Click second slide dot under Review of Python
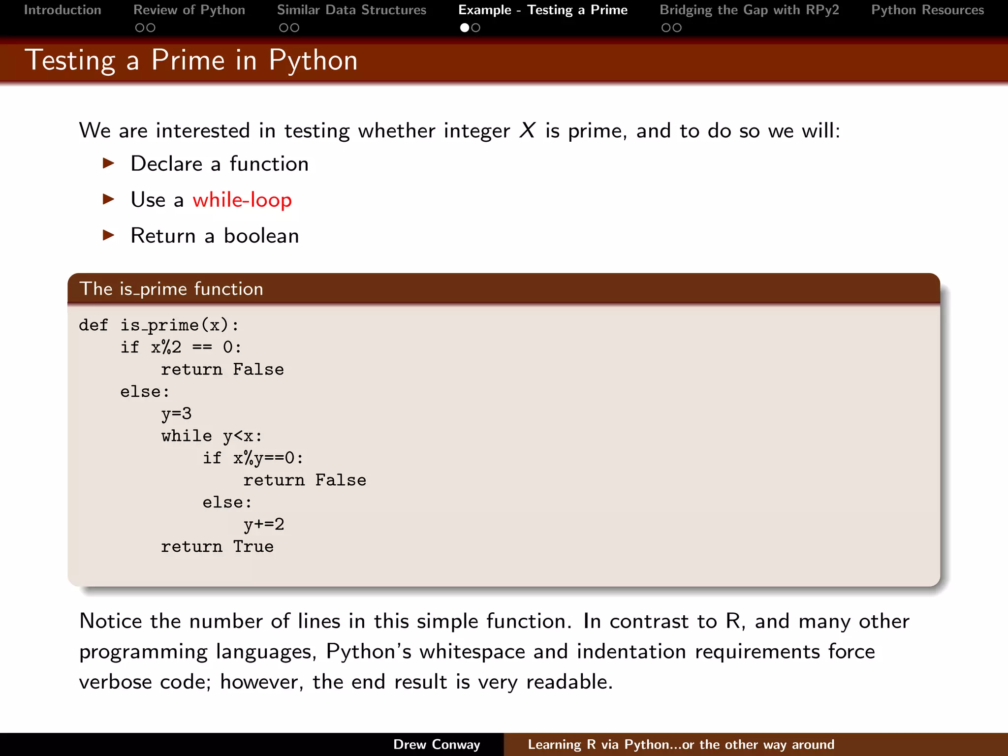 point(151,28)
